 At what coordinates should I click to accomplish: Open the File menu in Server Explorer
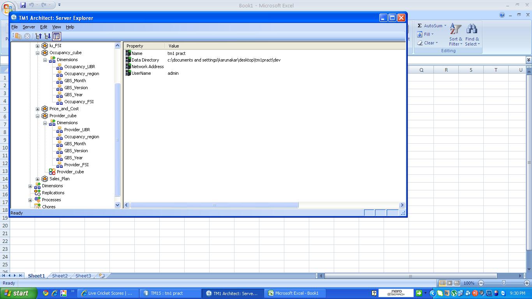[x=14, y=27]
